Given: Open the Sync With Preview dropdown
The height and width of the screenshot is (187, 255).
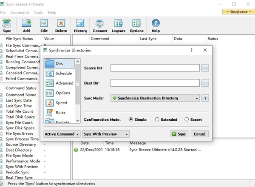Looking at the screenshot, I should click(x=106, y=134).
